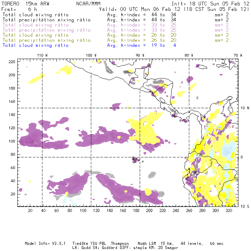This screenshot has height=251, width=251.
Task: Select the "10 N" latitude label
Action: [x=245, y=108]
